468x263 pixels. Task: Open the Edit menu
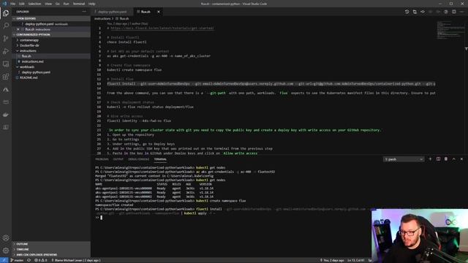[22, 4]
